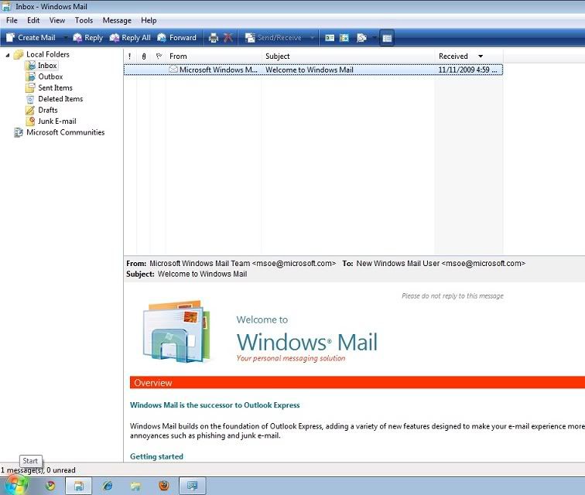Open Internet Explorer from the taskbar
The width and height of the screenshot is (585, 495).
pos(108,486)
